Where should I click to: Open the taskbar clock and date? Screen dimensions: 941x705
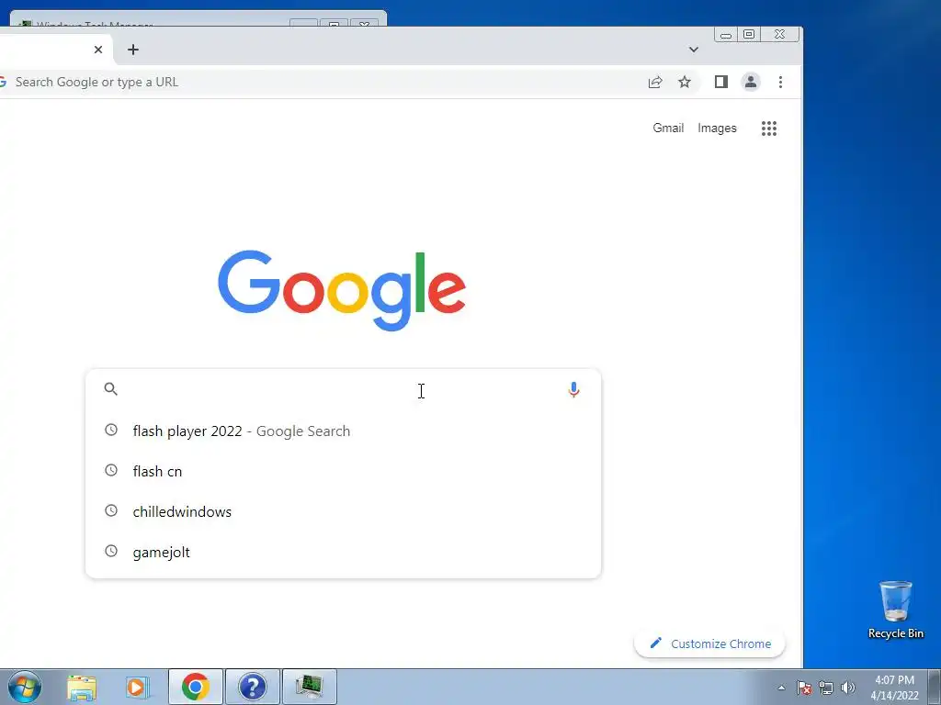click(x=894, y=688)
